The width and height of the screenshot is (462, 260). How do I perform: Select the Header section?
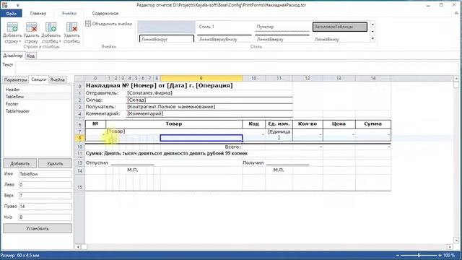pyautogui.click(x=37, y=90)
